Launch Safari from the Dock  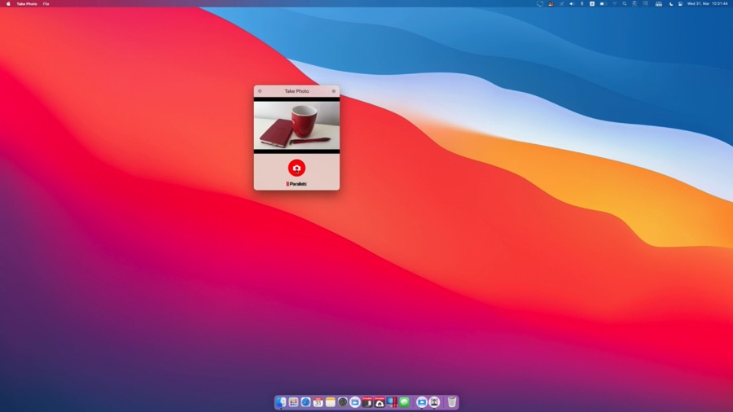(x=305, y=402)
